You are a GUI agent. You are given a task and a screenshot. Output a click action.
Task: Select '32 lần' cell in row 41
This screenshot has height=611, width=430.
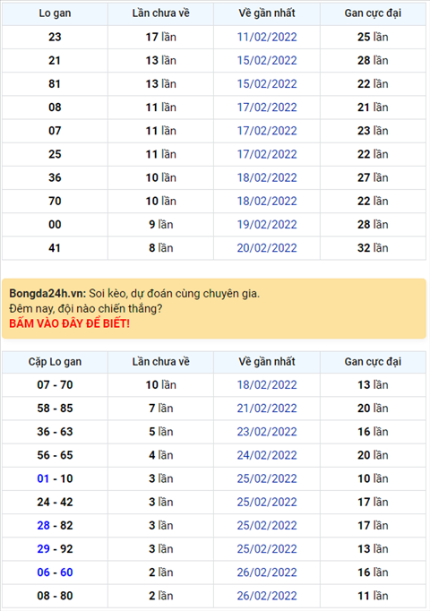[373, 248]
